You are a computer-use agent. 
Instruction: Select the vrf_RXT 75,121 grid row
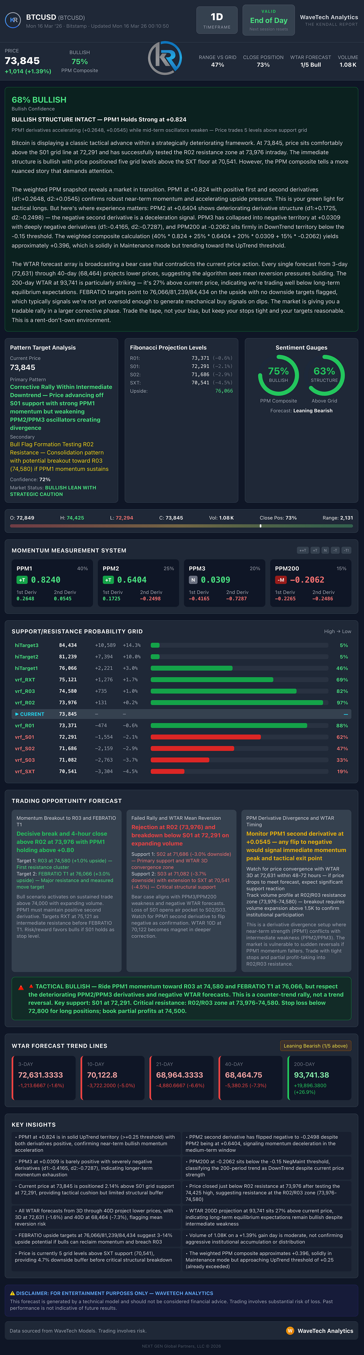coord(181,680)
